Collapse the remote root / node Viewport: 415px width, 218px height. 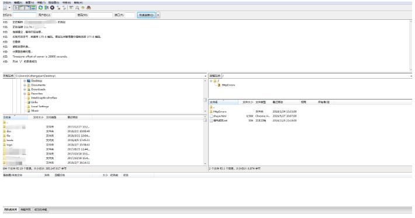point(211,81)
